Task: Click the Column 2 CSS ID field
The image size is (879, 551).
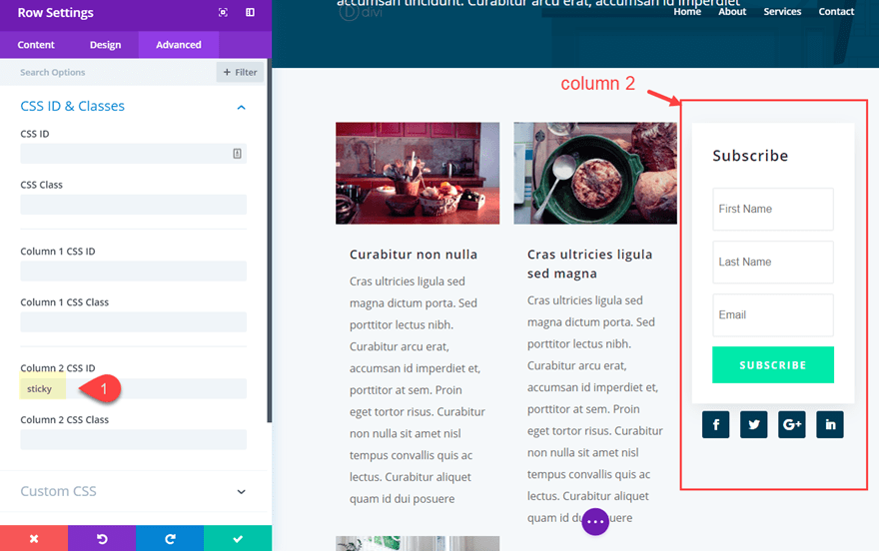Action: 133,389
